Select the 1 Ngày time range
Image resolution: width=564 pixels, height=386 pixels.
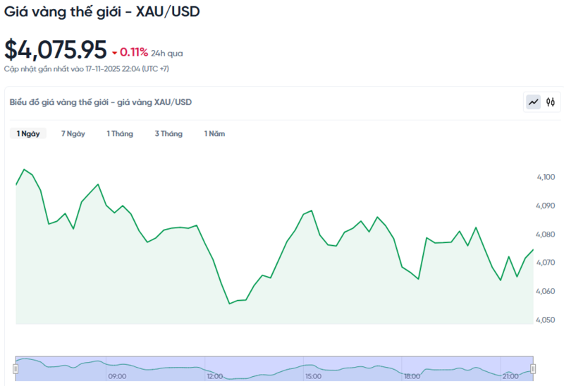coord(28,134)
